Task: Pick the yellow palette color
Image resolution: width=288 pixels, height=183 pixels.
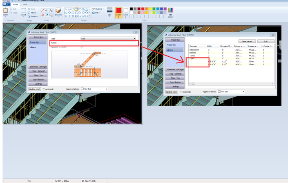Action: [x=150, y=9]
